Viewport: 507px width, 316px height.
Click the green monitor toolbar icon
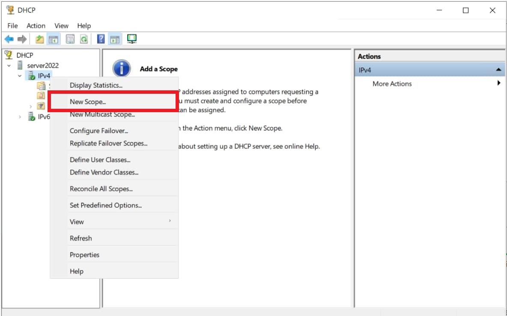pyautogui.click(x=132, y=39)
